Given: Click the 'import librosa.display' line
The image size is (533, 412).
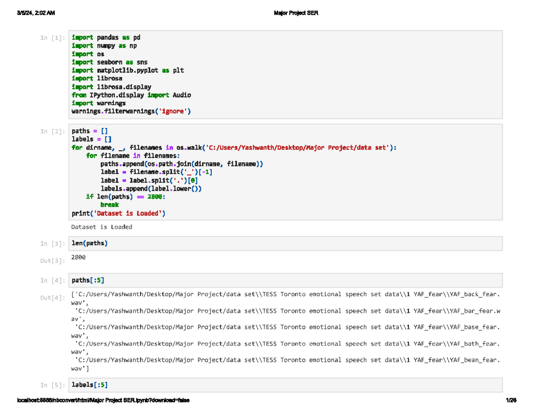Looking at the screenshot, I should tap(111, 87).
